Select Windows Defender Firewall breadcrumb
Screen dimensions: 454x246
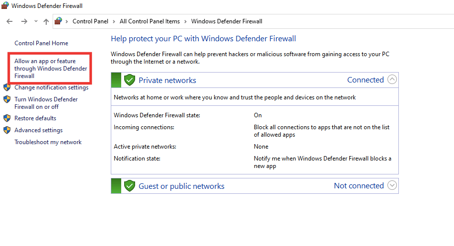click(227, 21)
